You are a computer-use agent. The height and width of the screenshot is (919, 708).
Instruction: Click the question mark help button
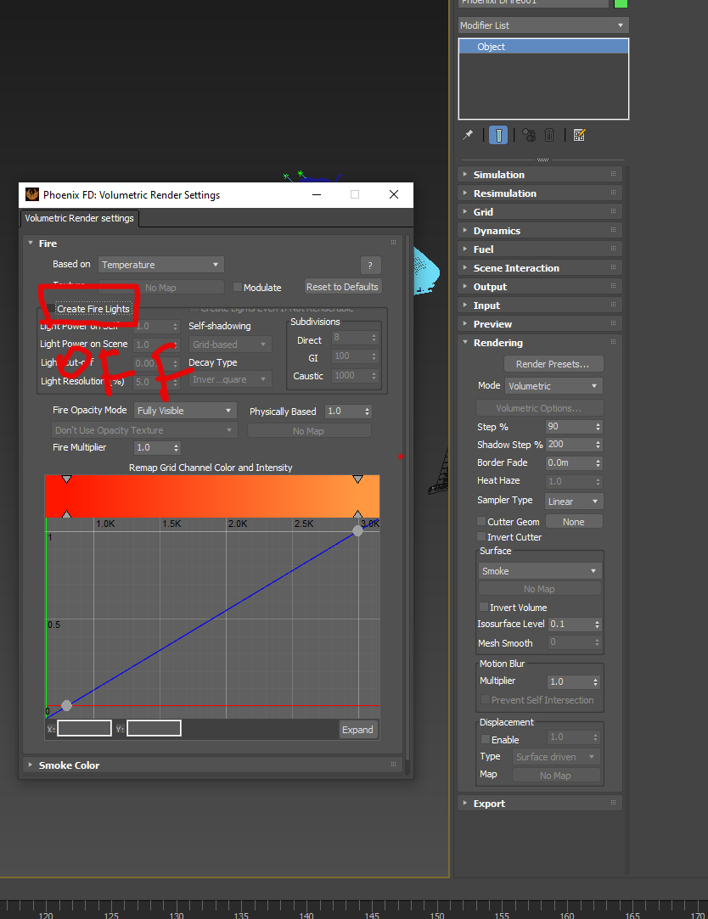[370, 266]
